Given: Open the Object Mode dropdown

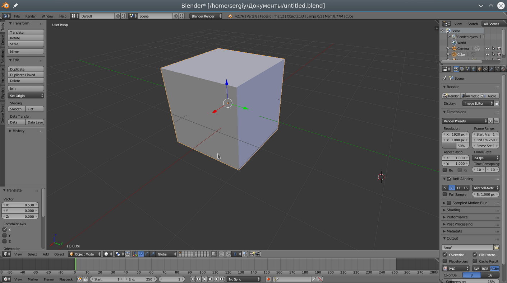Looking at the screenshot, I should point(85,254).
